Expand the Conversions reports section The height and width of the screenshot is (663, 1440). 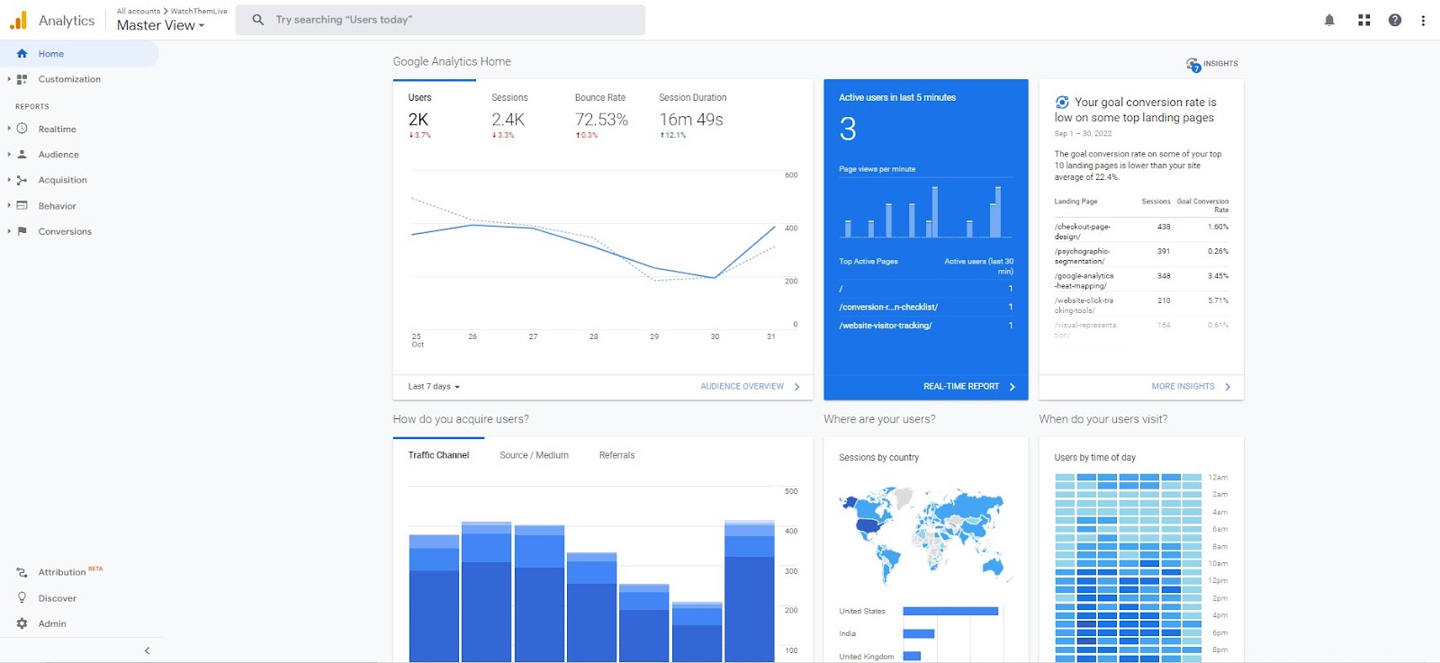[x=9, y=231]
